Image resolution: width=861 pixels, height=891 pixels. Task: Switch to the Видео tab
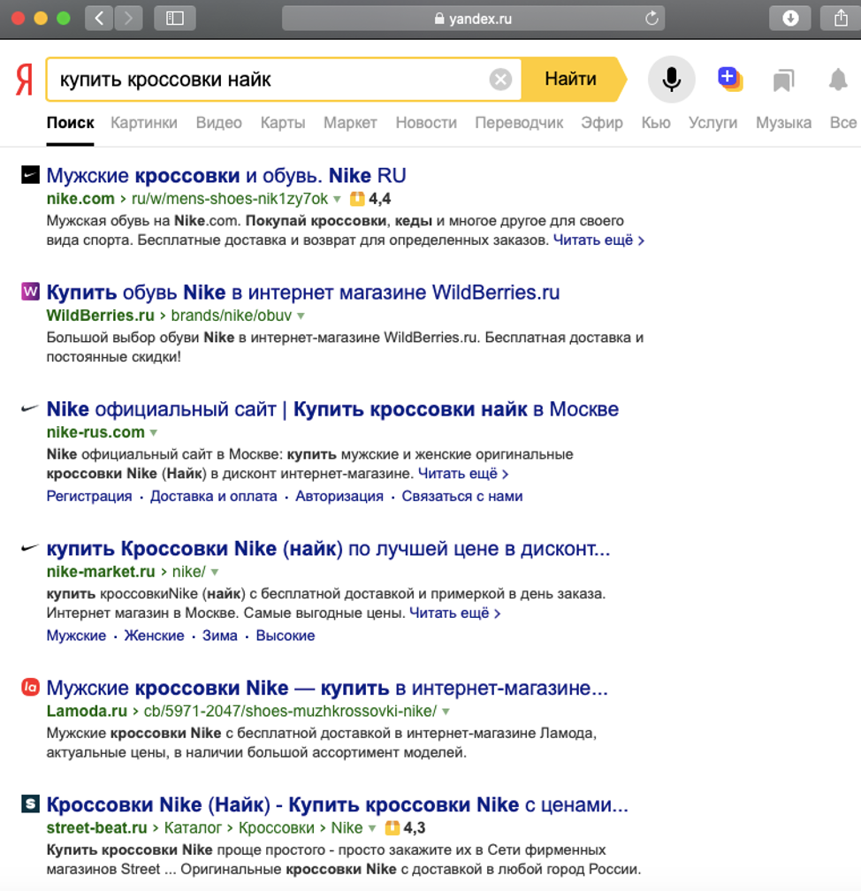(x=219, y=123)
